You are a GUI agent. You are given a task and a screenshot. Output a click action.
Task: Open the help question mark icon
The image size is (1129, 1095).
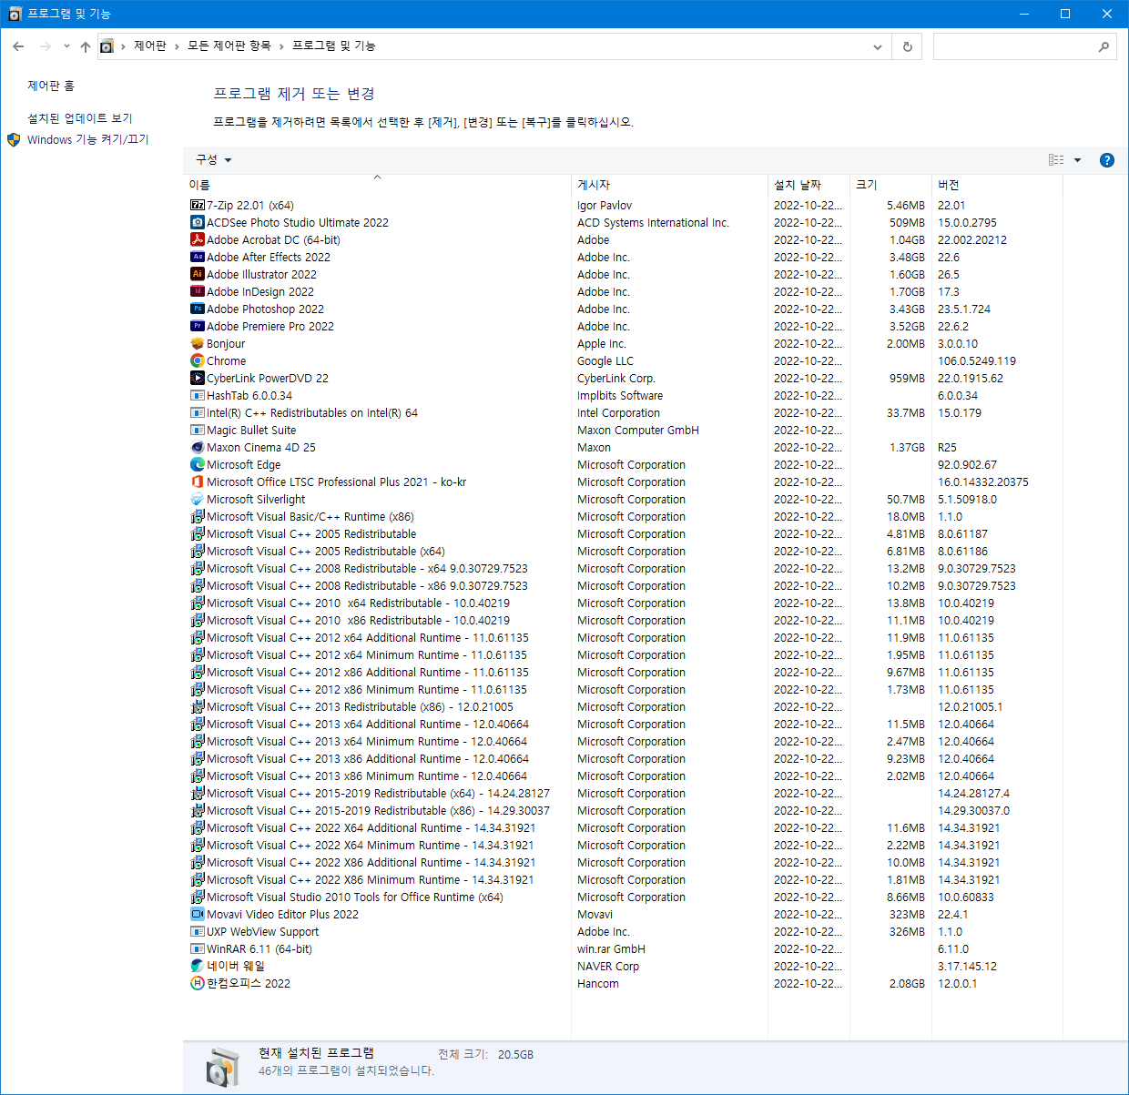pos(1107,160)
